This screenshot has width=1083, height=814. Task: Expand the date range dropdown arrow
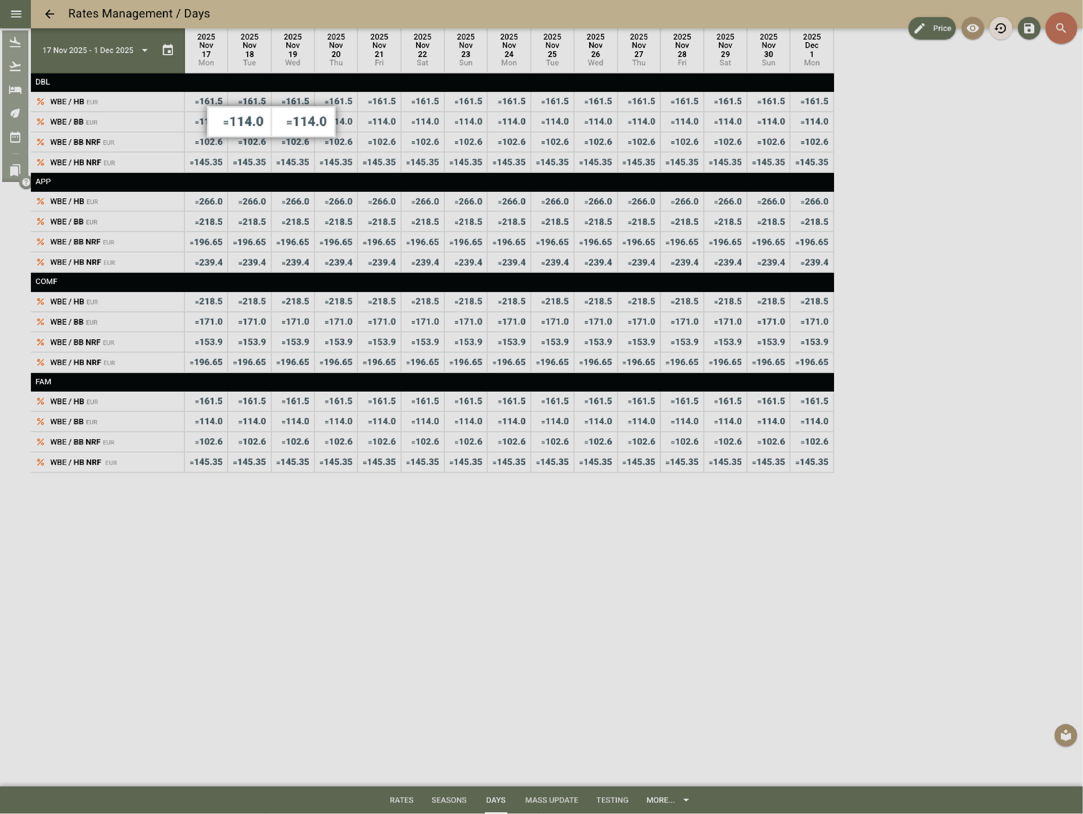(x=144, y=50)
